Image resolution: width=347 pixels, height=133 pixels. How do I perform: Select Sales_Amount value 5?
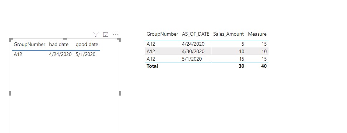tap(243, 44)
